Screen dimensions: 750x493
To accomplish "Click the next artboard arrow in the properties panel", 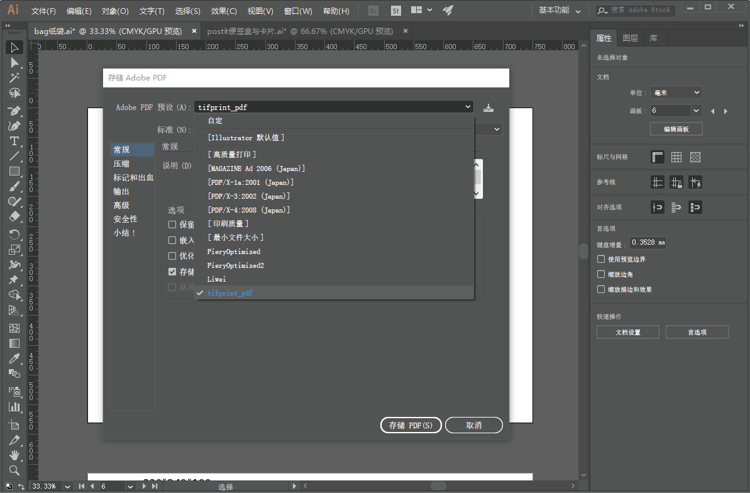I will 725,111.
